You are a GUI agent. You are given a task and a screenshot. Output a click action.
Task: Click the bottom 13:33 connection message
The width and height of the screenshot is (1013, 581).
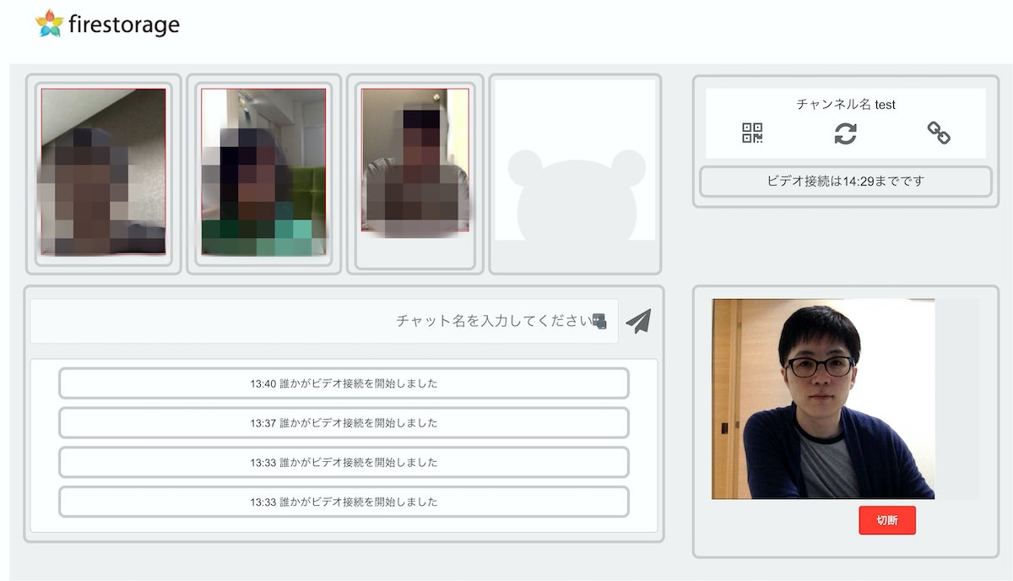click(344, 502)
